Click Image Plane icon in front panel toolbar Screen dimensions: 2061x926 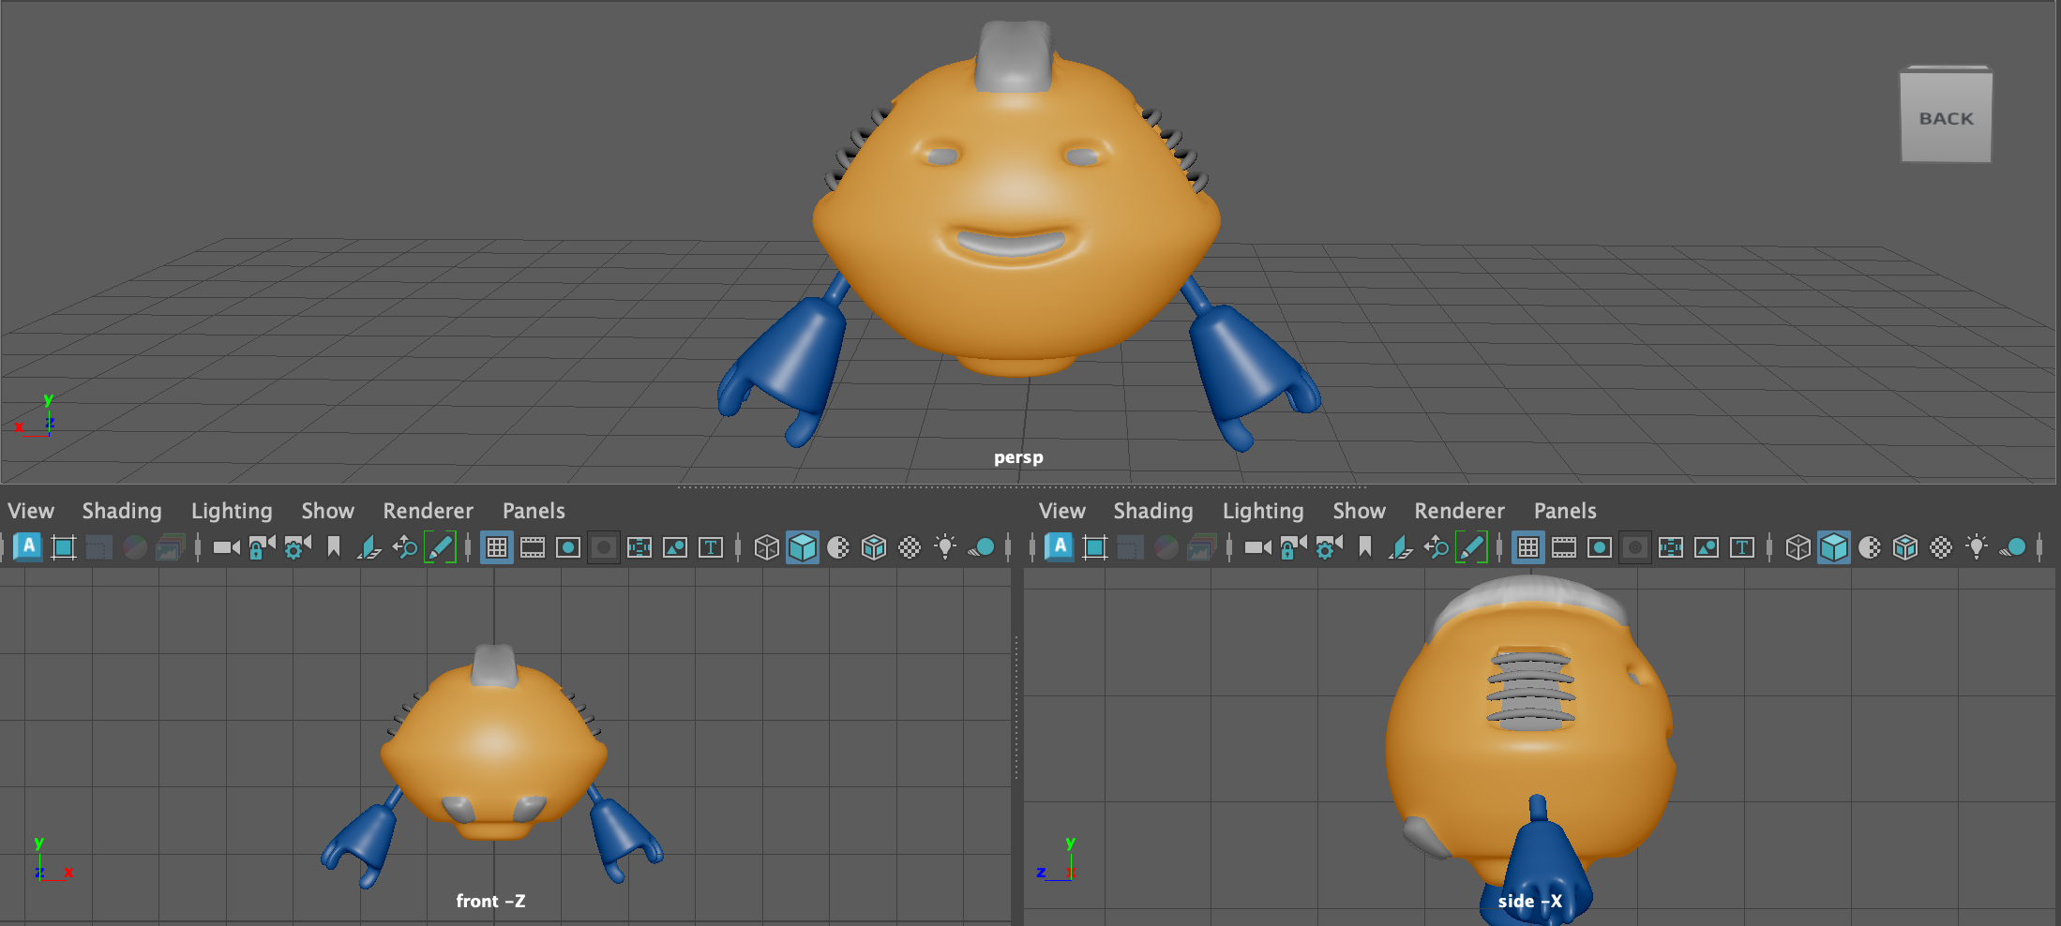coord(369,547)
